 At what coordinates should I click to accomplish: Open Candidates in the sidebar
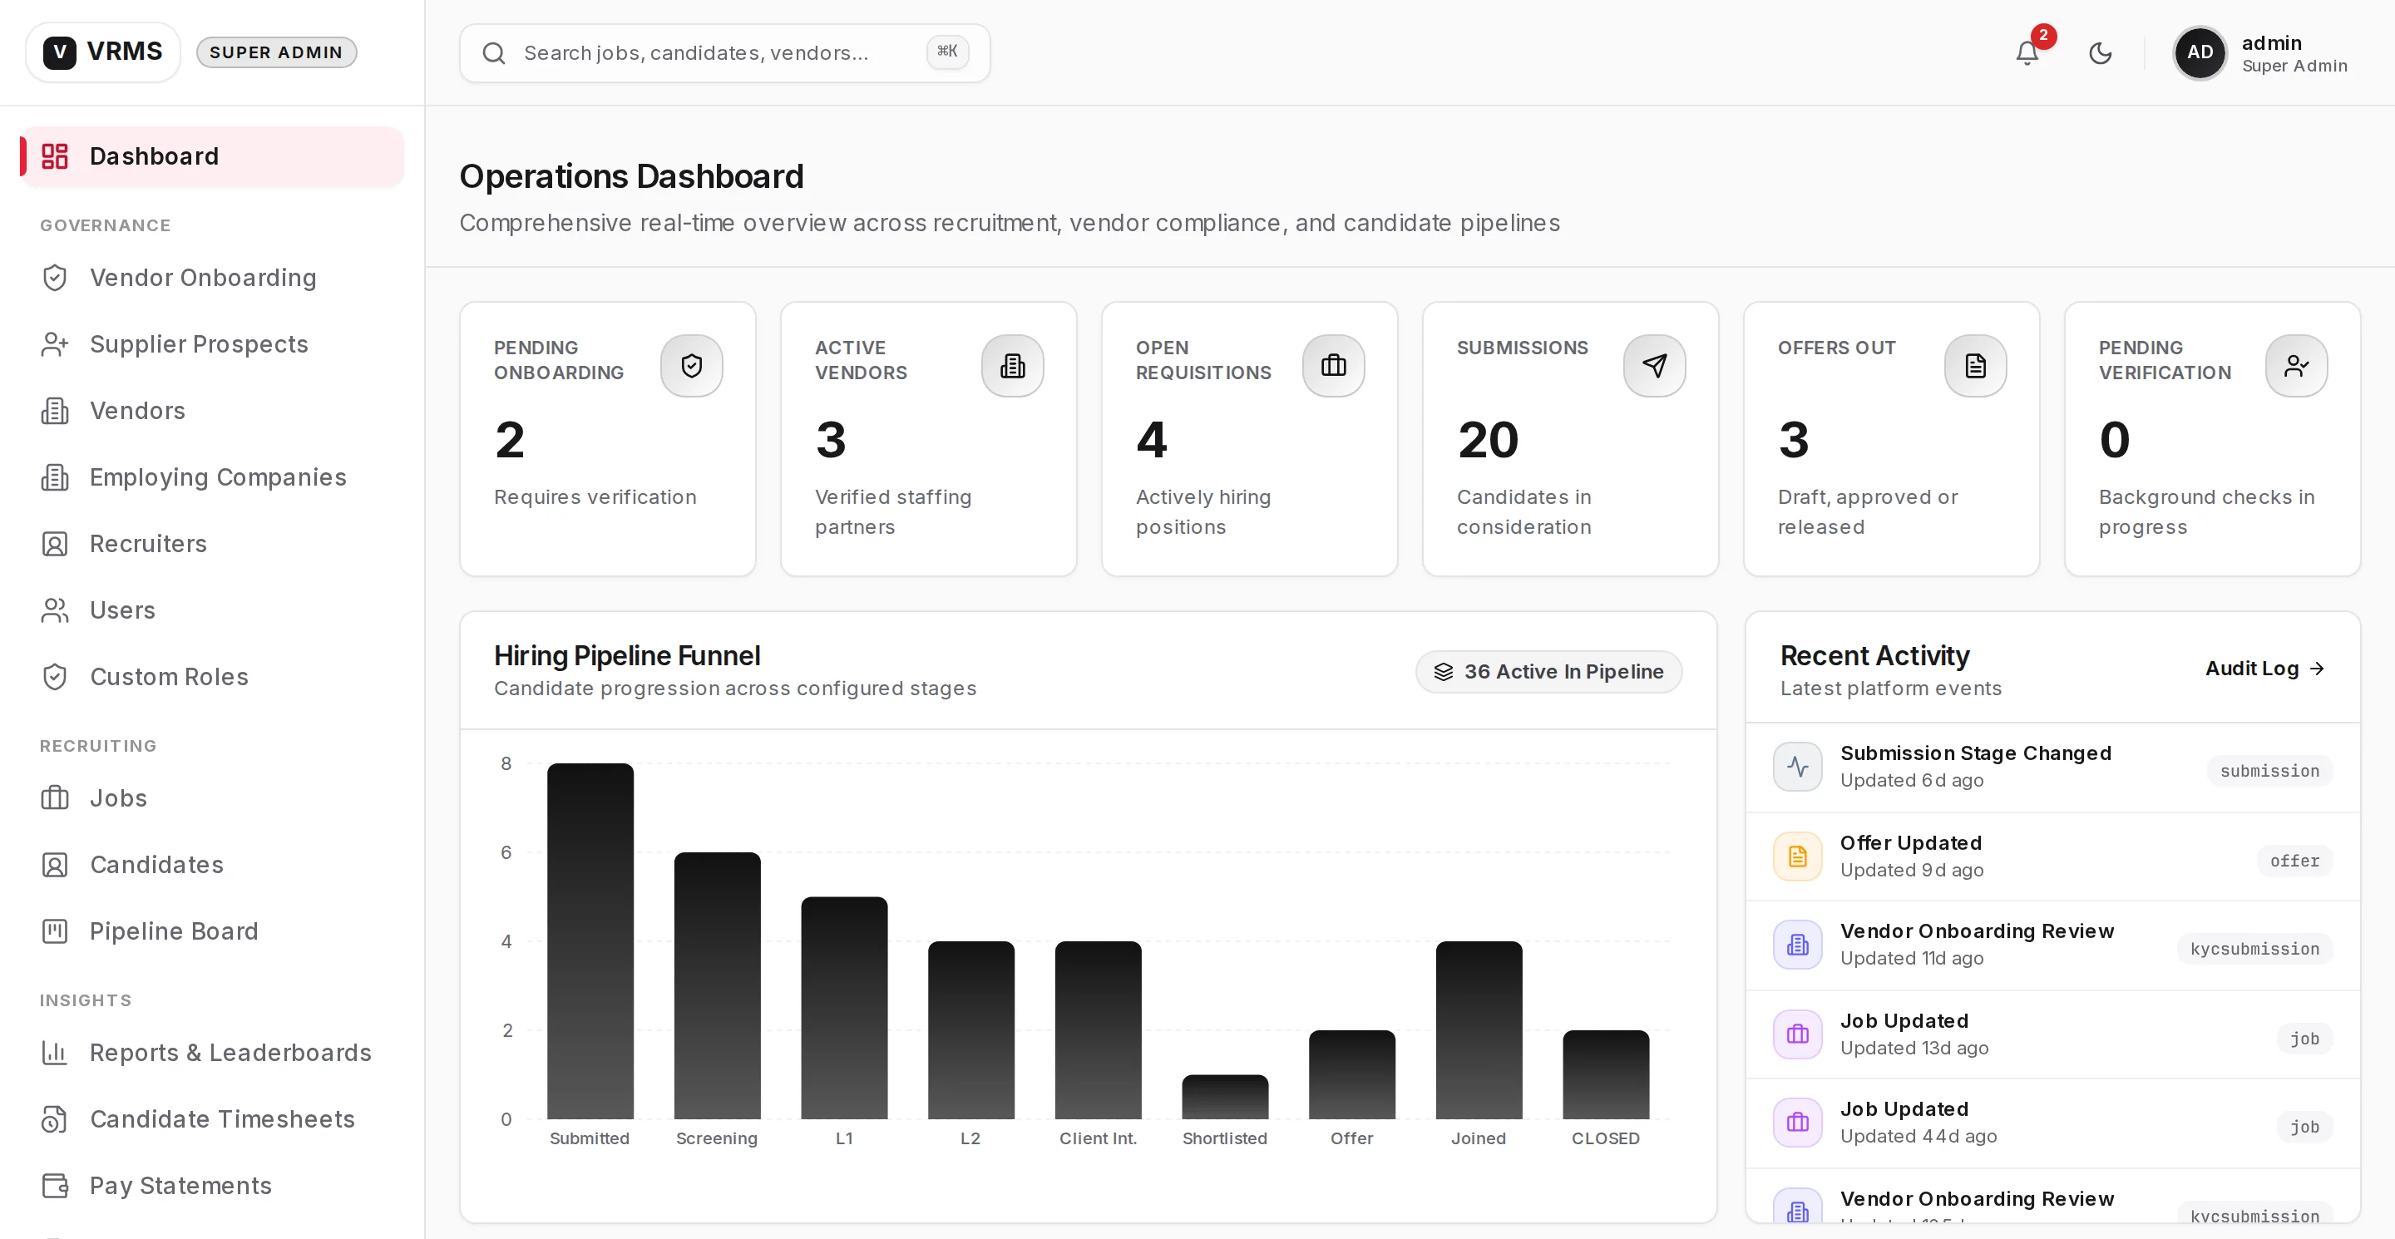click(x=212, y=865)
